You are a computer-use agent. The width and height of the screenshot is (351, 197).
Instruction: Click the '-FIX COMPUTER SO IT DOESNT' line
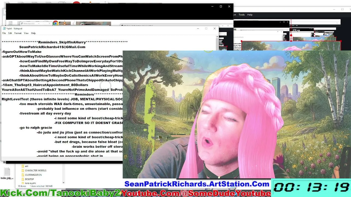pos(88,123)
